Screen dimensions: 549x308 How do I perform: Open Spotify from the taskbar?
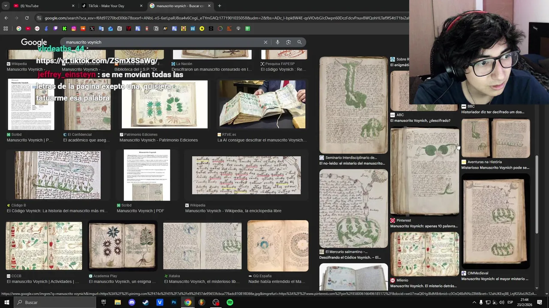pyautogui.click(x=230, y=302)
